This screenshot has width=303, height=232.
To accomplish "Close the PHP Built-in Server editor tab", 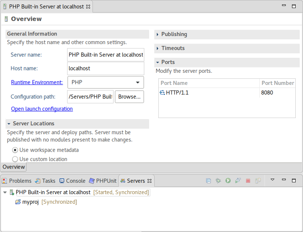I will tap(88, 7).
